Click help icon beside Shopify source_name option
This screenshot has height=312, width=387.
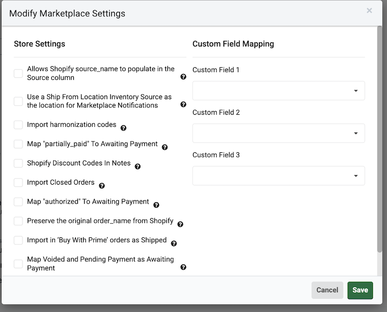pyautogui.click(x=184, y=77)
